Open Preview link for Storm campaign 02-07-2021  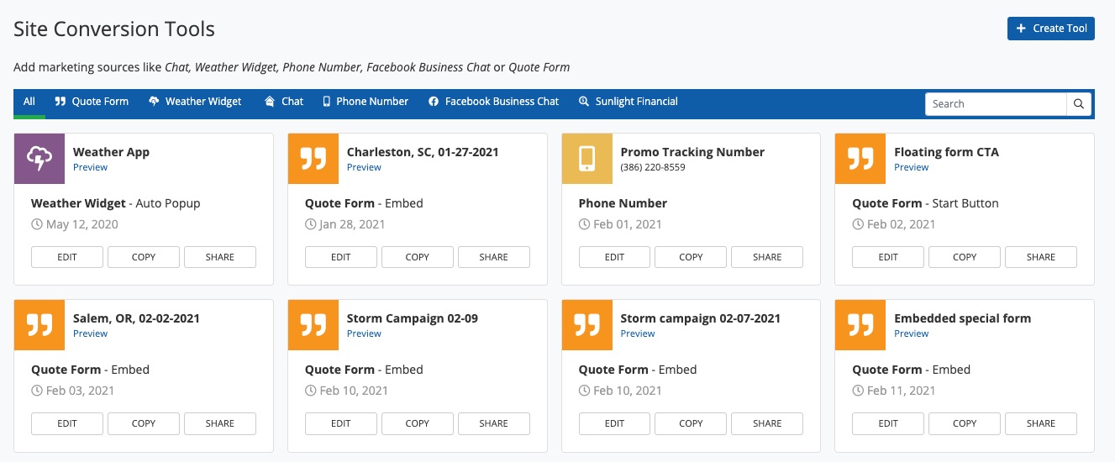(x=637, y=333)
